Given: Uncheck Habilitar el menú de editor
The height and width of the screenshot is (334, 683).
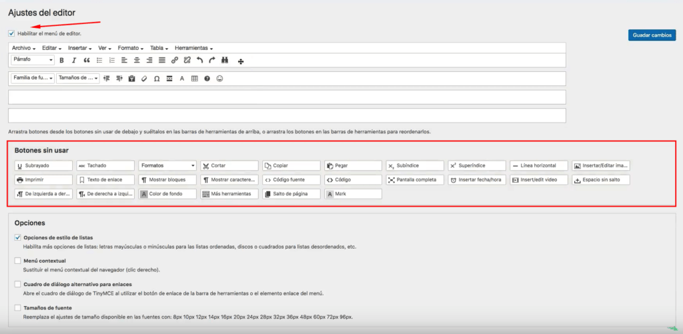Looking at the screenshot, I should (12, 33).
